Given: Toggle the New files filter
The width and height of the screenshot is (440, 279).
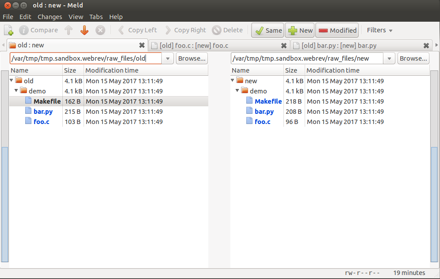Looking at the screenshot, I should pyautogui.click(x=300, y=31).
